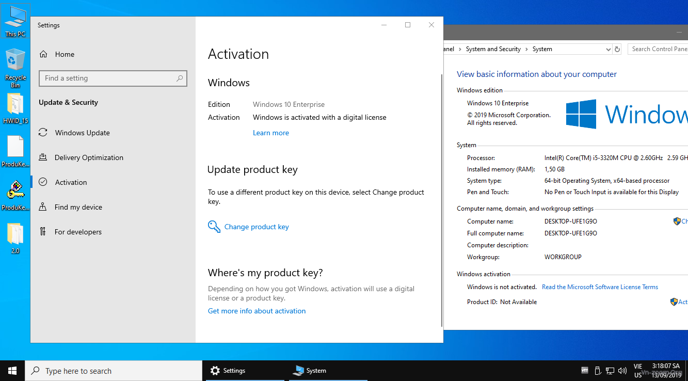Minimize the System window
This screenshot has width=688, height=381.
pos(679,32)
